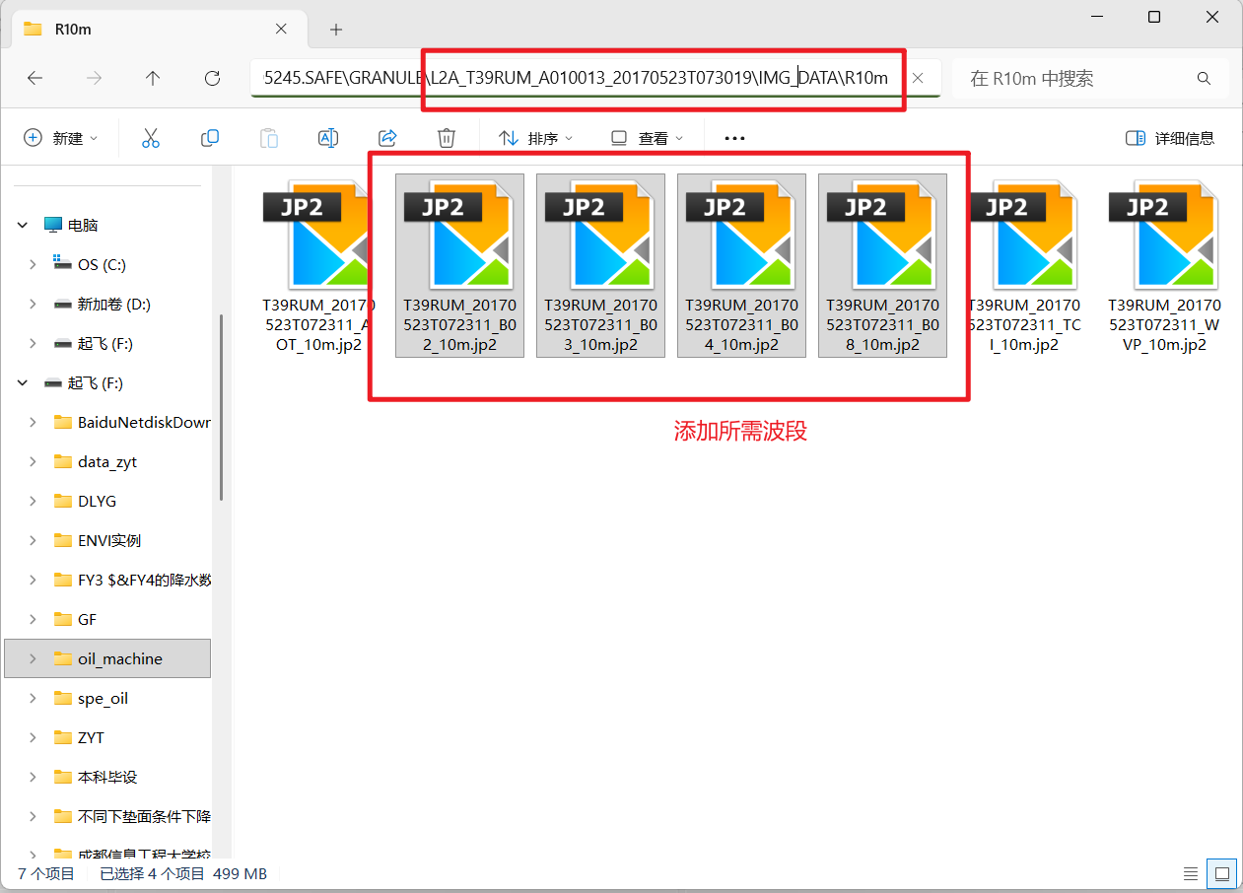
Task: Open 电脑 in the navigation pane
Action: tap(83, 225)
